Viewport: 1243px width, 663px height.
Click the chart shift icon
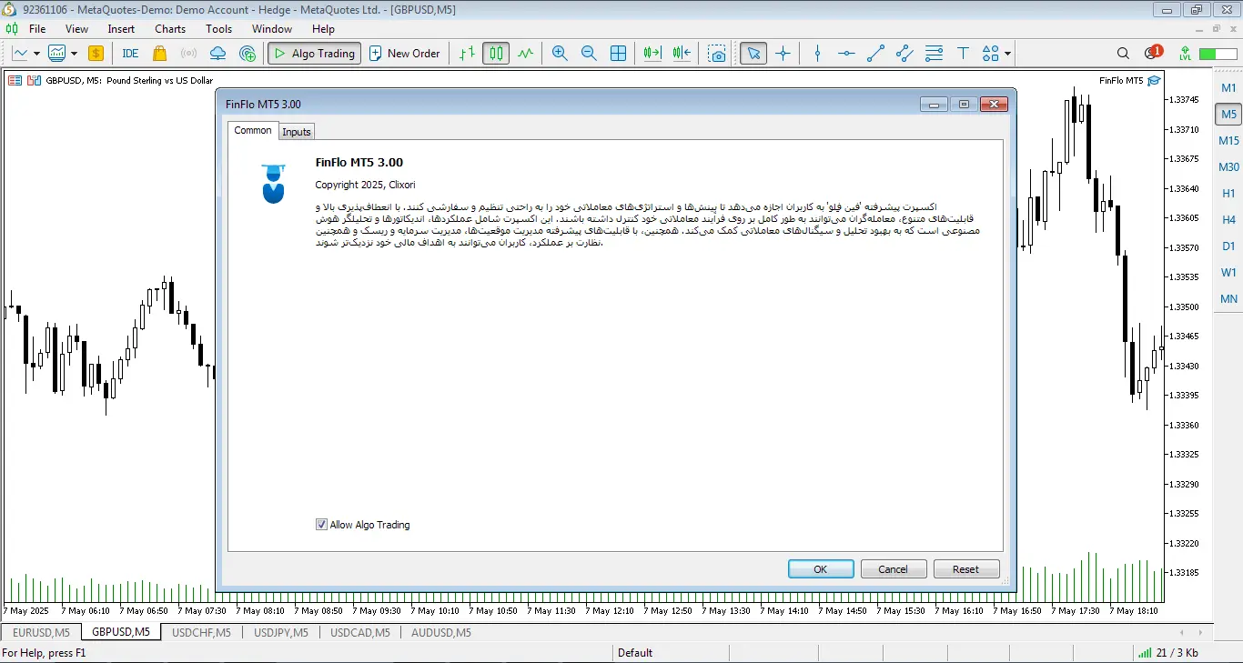click(682, 54)
